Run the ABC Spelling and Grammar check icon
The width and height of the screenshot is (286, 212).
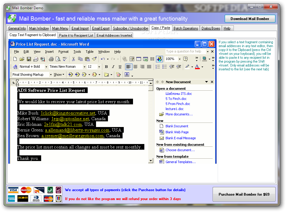coord(65,59)
